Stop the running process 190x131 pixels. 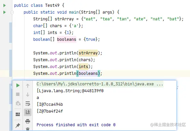point(18,94)
